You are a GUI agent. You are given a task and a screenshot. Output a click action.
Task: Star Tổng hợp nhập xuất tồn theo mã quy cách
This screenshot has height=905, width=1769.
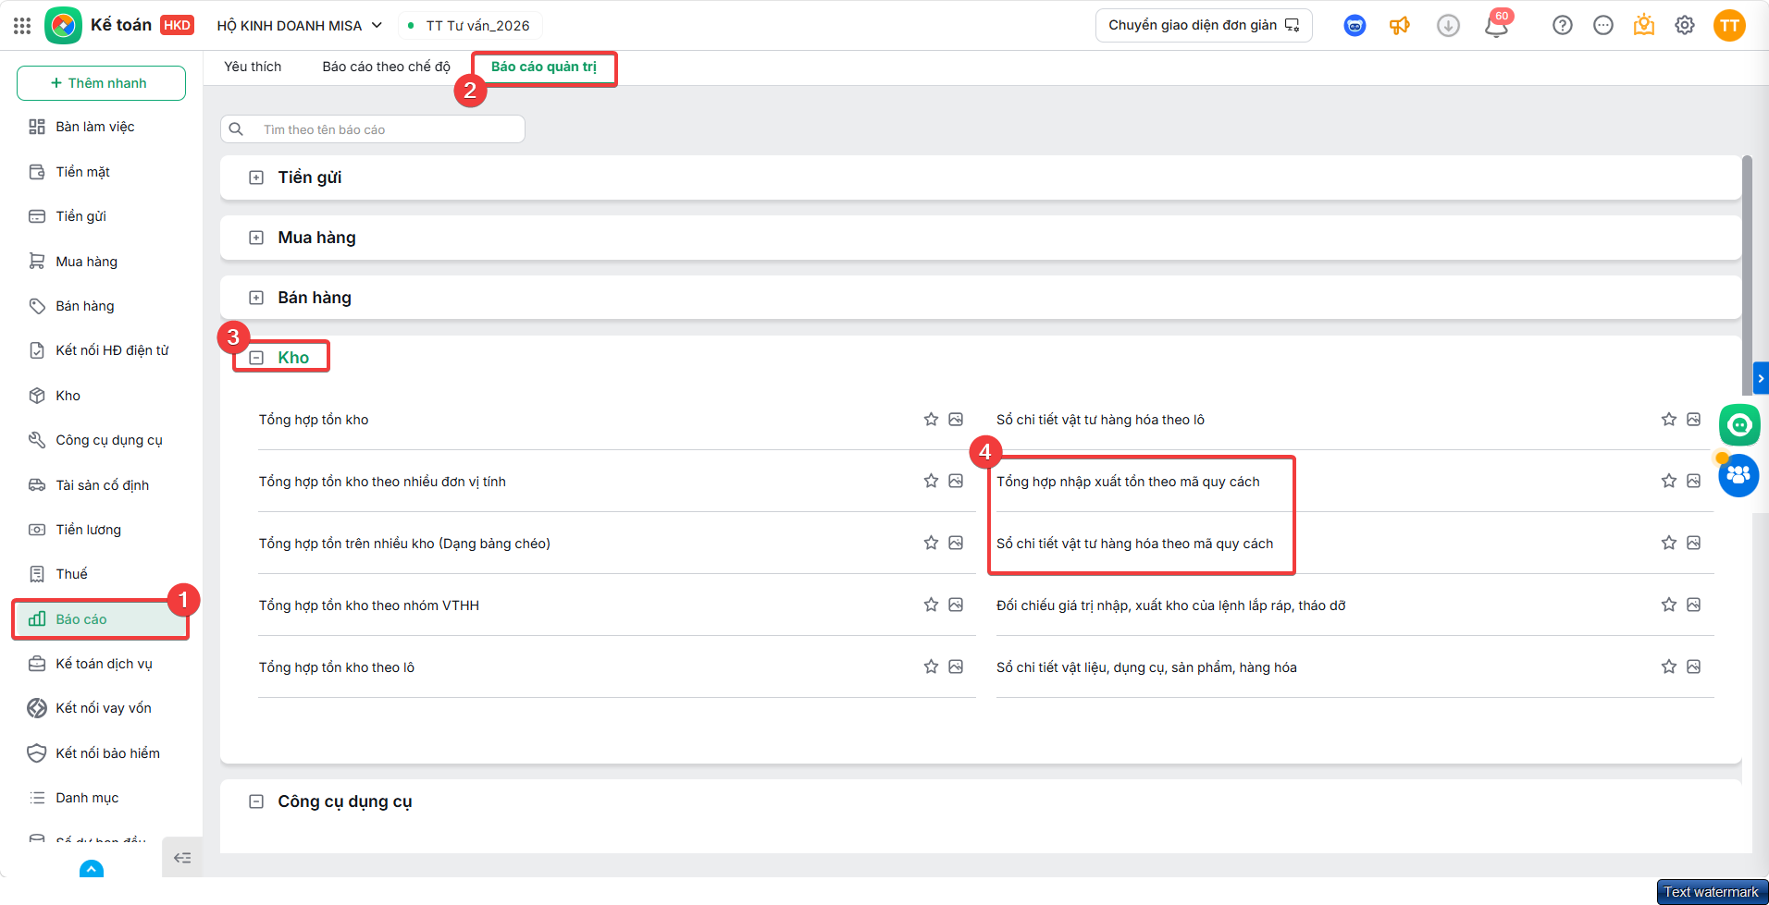pos(1668,481)
